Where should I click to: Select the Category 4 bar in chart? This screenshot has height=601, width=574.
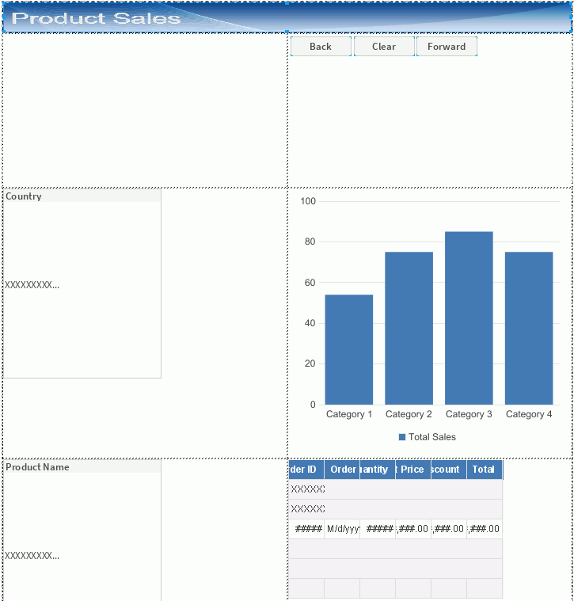click(529, 328)
